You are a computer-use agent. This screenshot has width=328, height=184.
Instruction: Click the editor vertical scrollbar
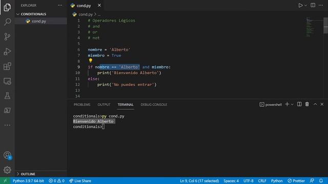click(x=326, y=26)
